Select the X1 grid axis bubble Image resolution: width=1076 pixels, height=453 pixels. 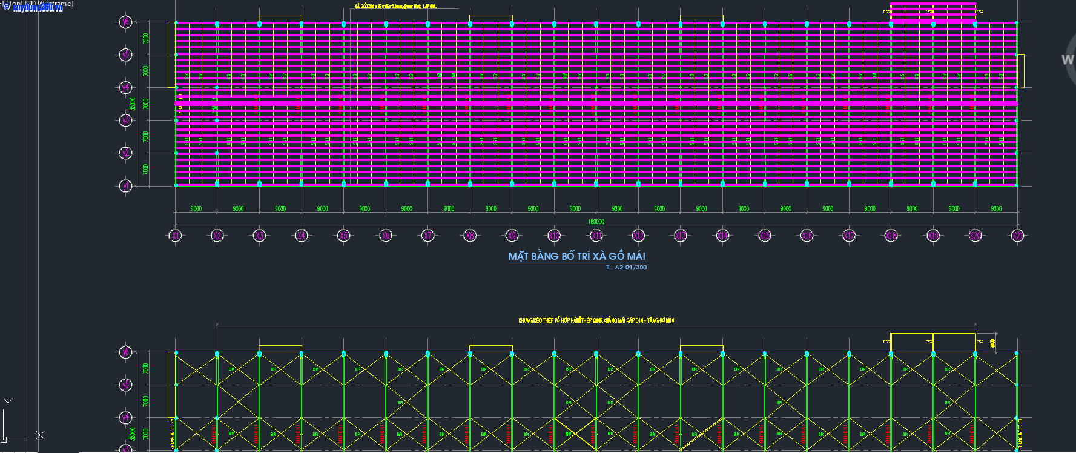[175, 236]
